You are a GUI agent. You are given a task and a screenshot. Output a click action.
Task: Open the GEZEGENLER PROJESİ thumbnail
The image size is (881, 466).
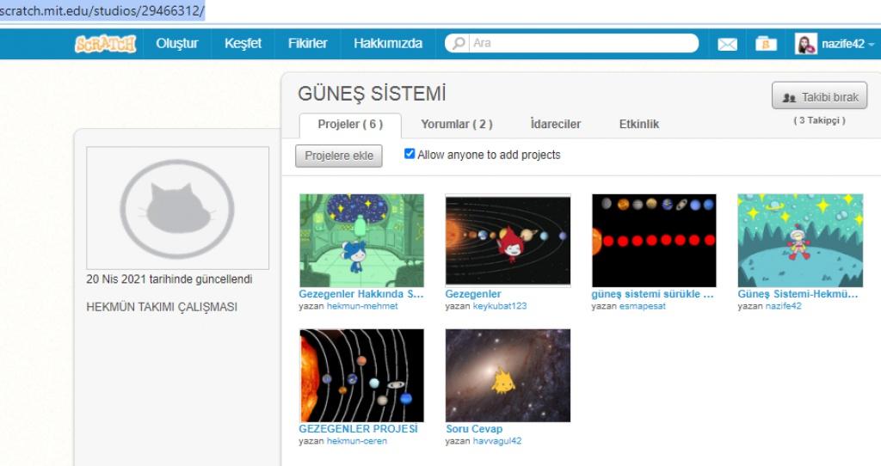(x=361, y=375)
